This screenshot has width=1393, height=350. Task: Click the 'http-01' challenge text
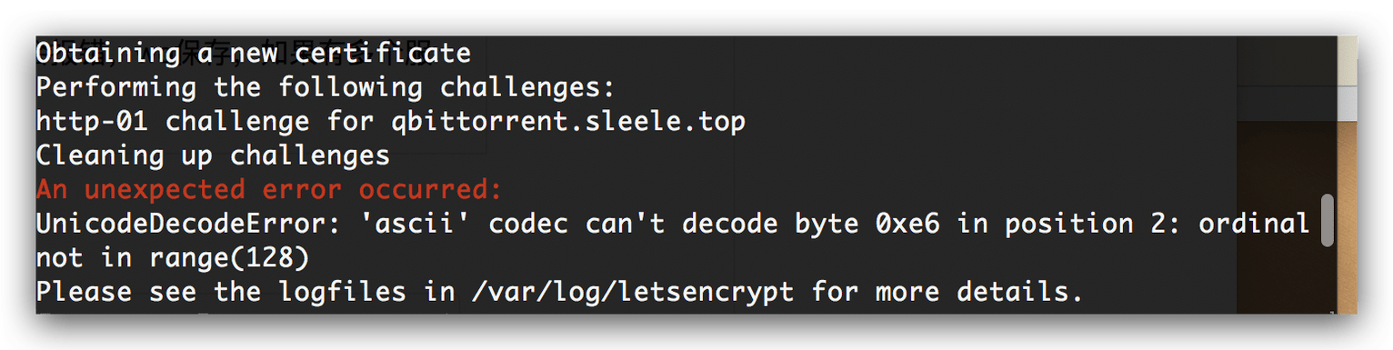[93, 121]
